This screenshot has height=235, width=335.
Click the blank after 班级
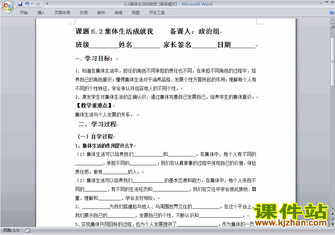104,45
